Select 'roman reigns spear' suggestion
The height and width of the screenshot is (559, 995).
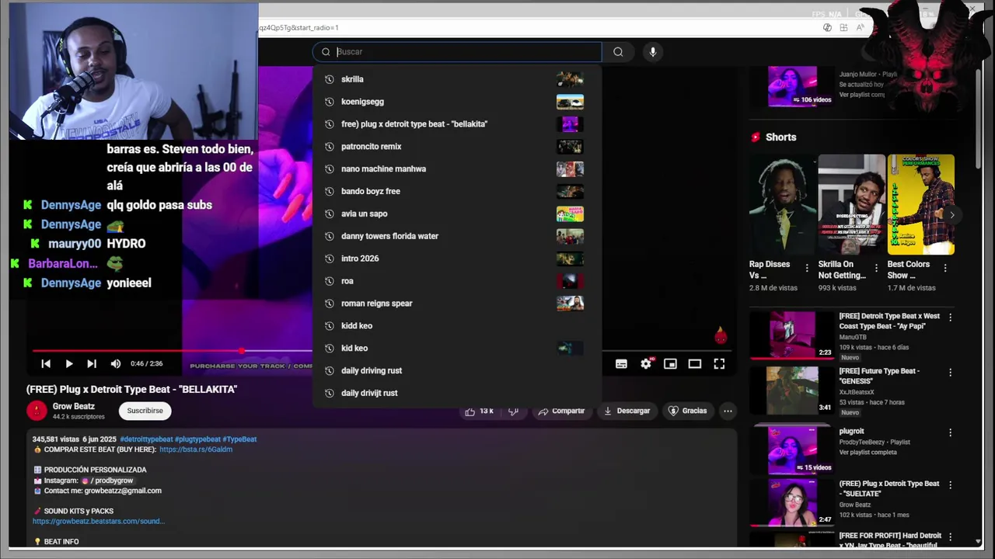pos(457,304)
